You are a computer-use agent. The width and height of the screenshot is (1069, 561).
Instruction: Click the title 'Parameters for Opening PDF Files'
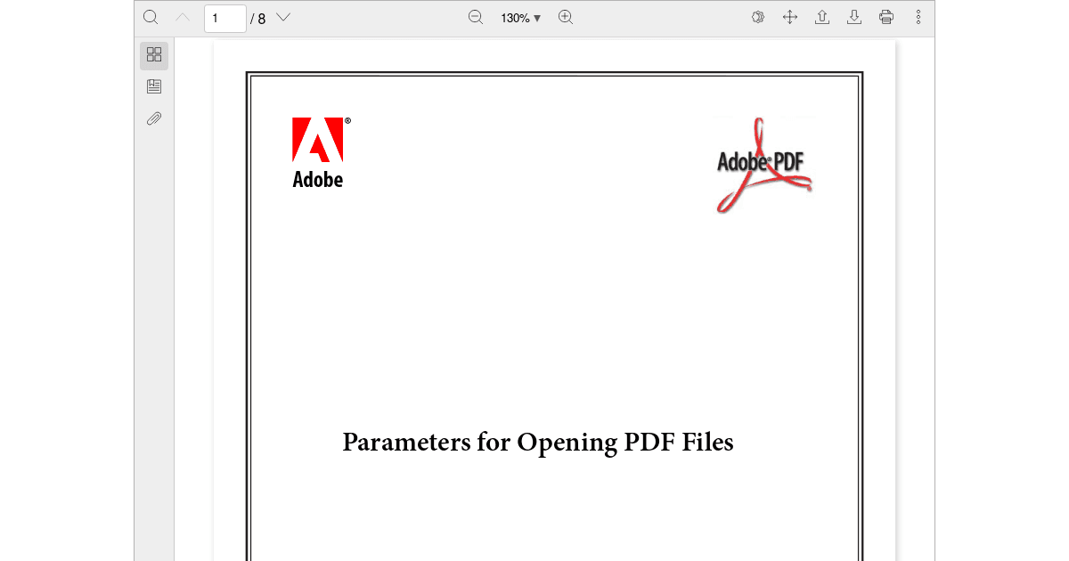pos(536,442)
